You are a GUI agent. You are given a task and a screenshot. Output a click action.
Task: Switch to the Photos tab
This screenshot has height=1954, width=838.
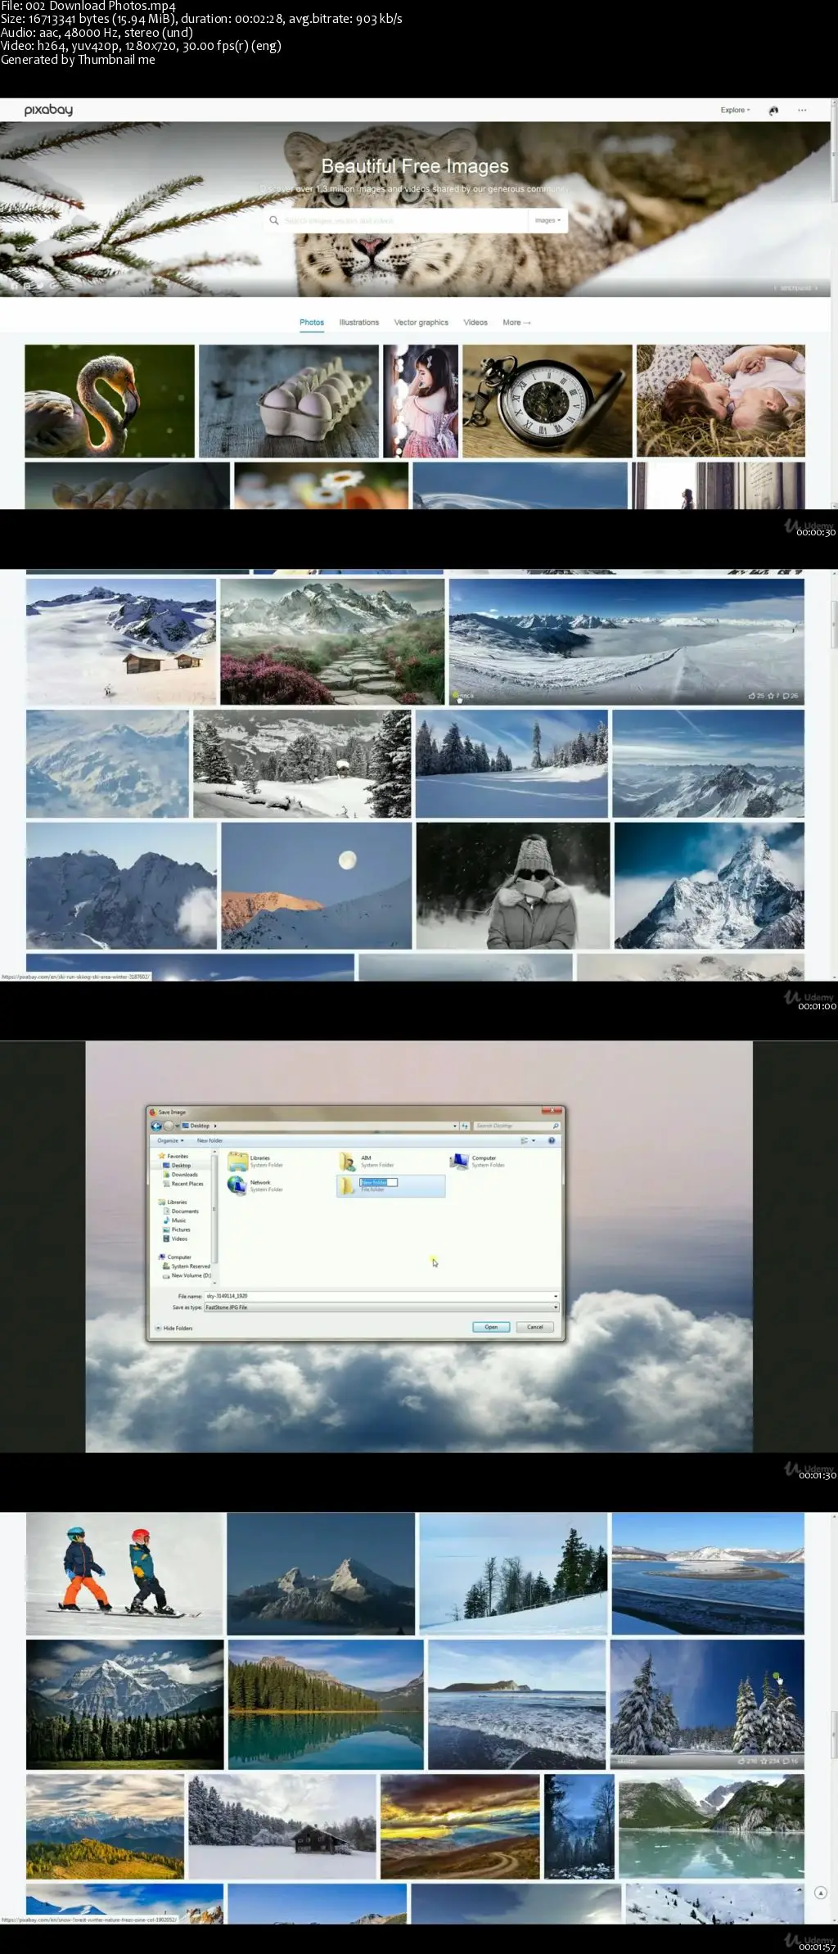point(312,323)
